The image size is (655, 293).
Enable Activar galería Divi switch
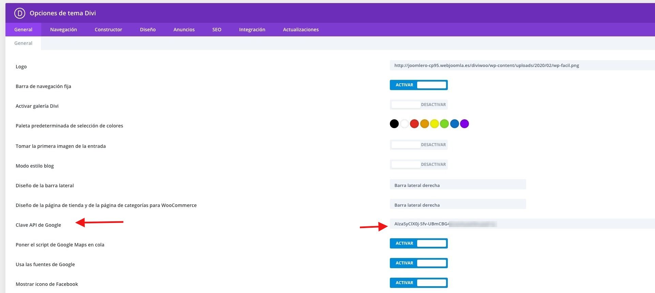pyautogui.click(x=419, y=105)
